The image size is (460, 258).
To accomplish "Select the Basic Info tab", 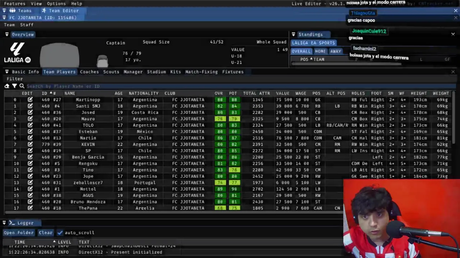I will click(x=26, y=72).
